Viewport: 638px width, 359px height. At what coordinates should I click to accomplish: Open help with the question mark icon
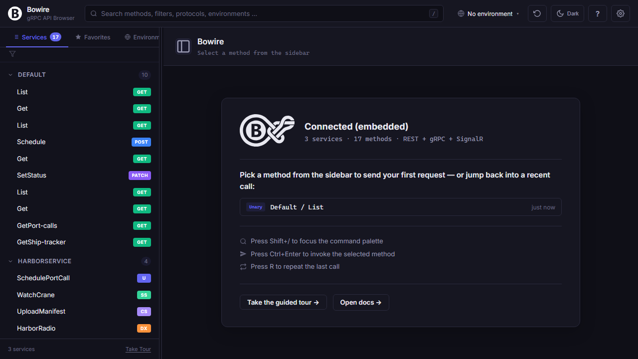(598, 13)
